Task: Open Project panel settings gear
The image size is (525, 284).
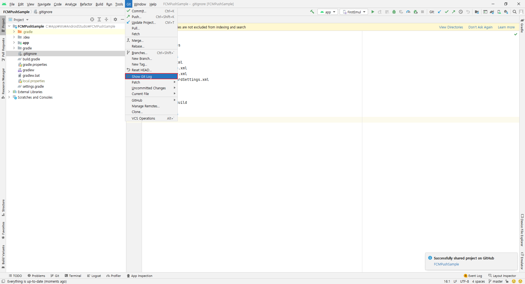Action: pyautogui.click(x=115, y=19)
